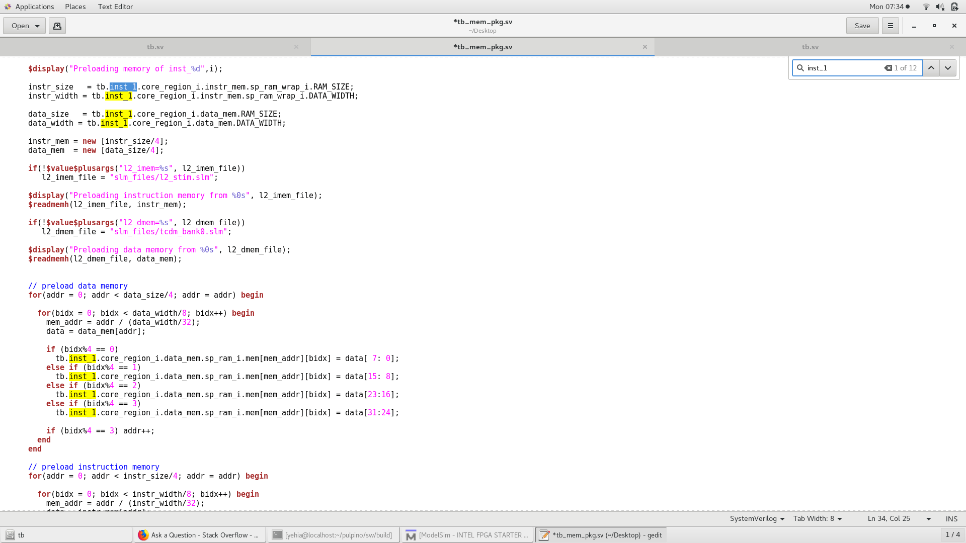Switch to the rightmost tb.sv tab
This screenshot has height=543, width=966.
[810, 47]
